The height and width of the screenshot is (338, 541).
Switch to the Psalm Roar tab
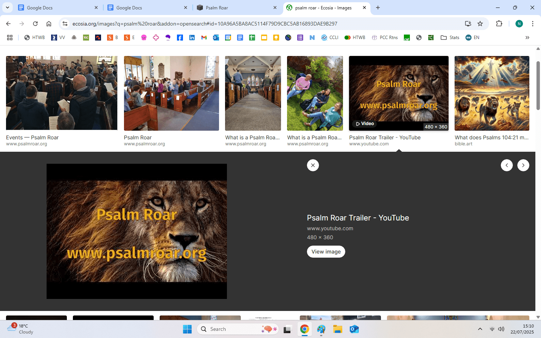point(233,8)
